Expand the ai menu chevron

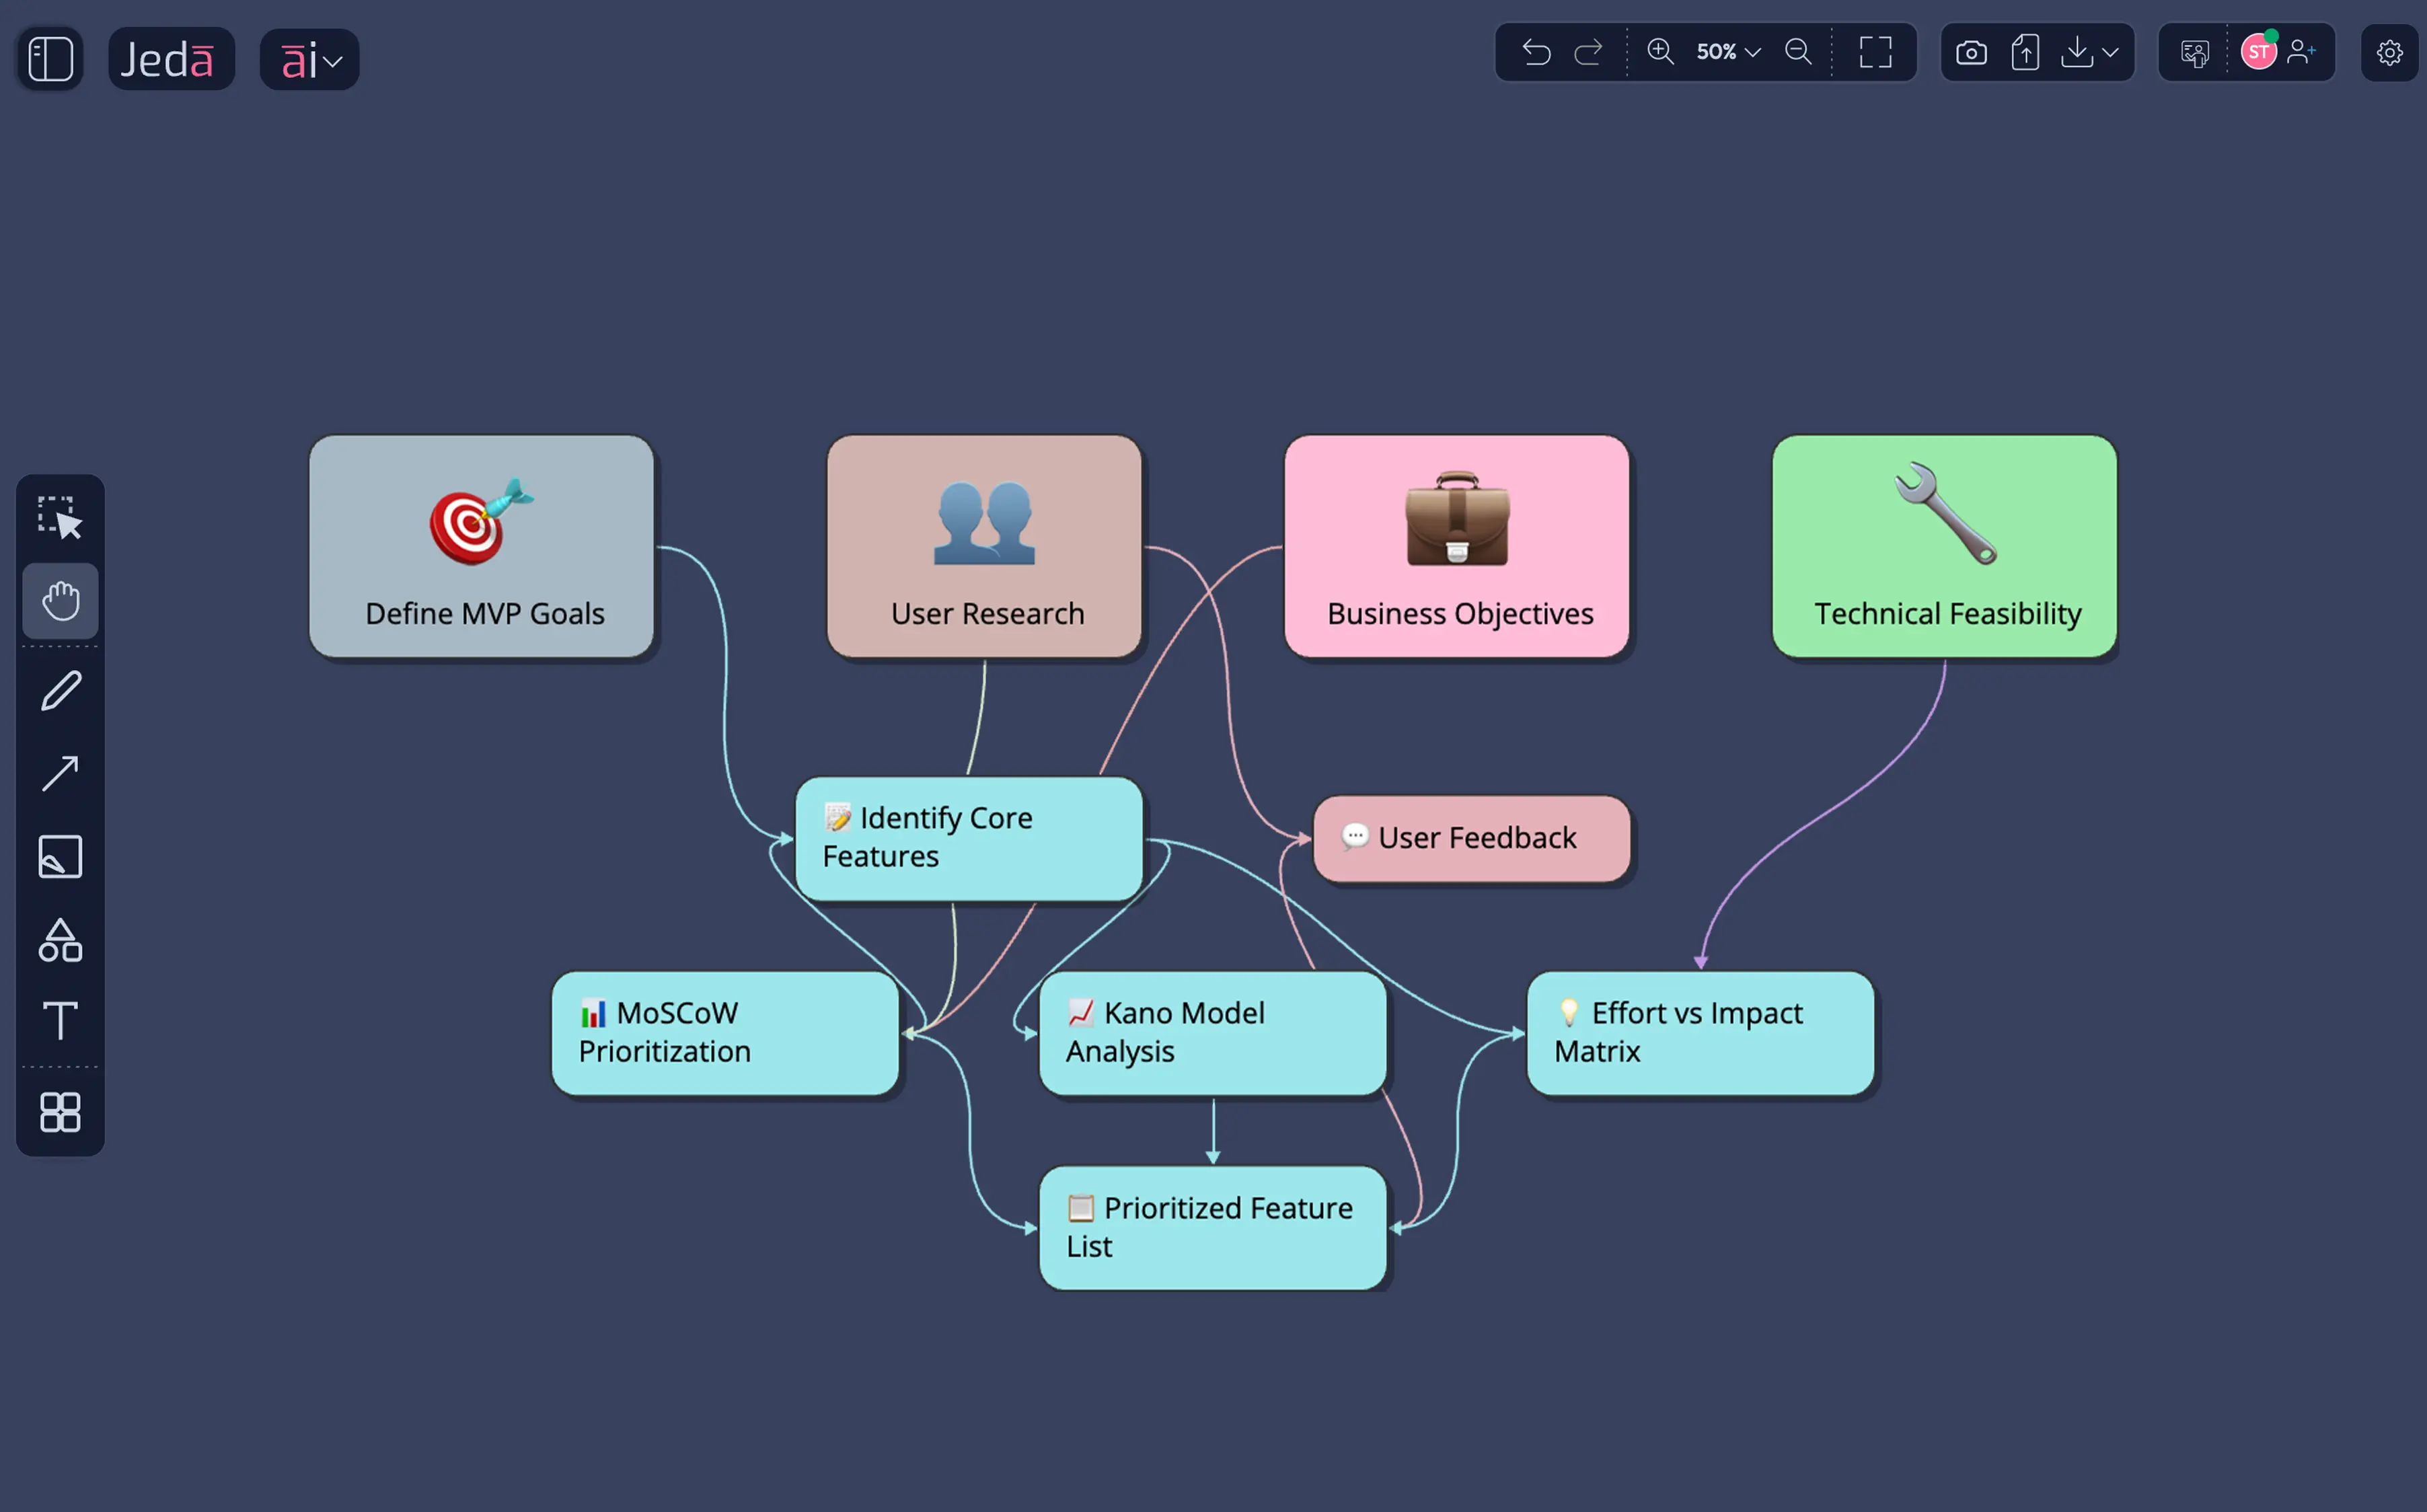tap(334, 60)
